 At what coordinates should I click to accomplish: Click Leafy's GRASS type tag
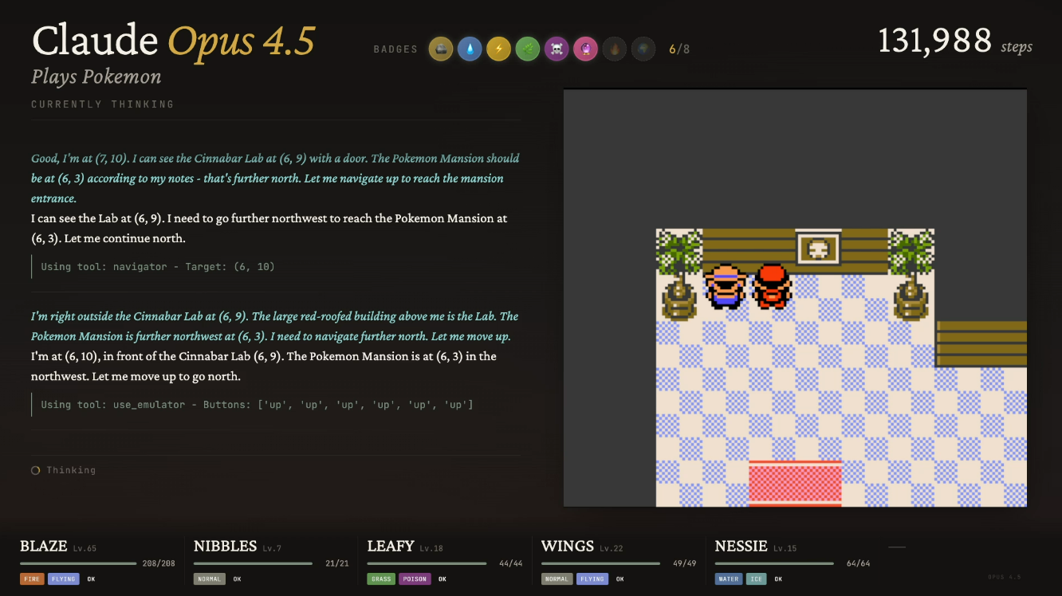(381, 579)
